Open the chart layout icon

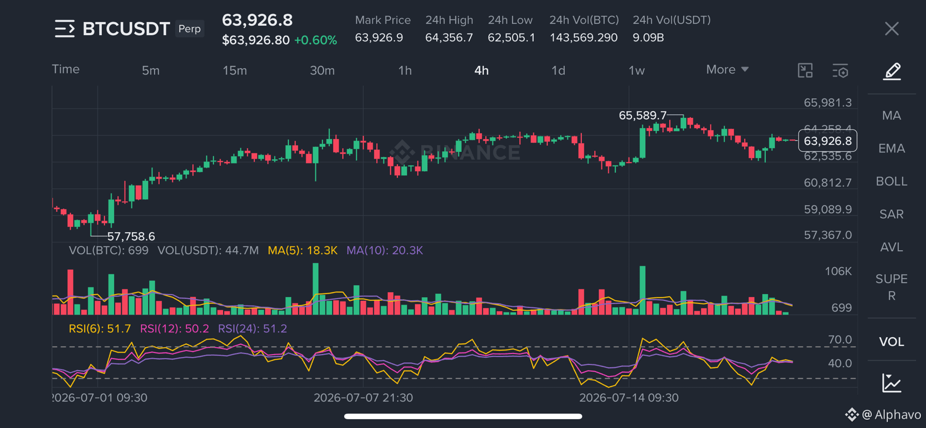pos(805,70)
